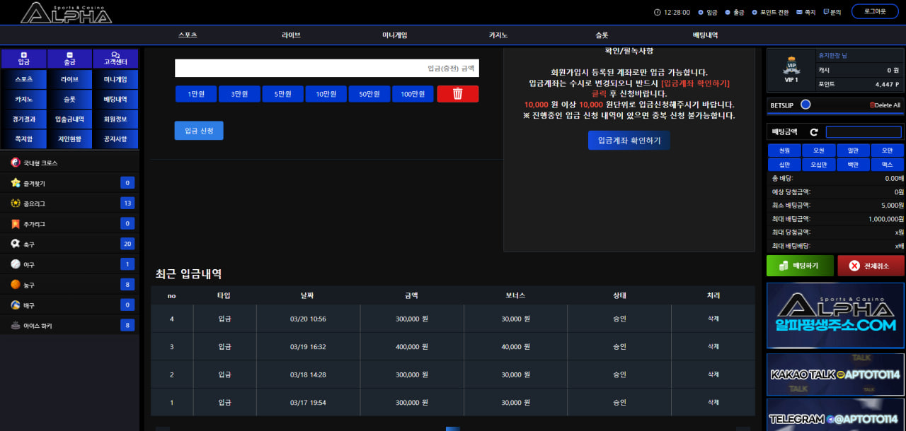Click the soccer ball icon (축구)
This screenshot has width=906, height=431.
pyautogui.click(x=16, y=244)
